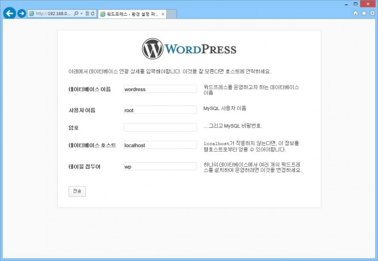Image resolution: width=378 pixels, height=261 pixels.
Task: Click the search magnifier in the address bar
Action: pos(76,13)
